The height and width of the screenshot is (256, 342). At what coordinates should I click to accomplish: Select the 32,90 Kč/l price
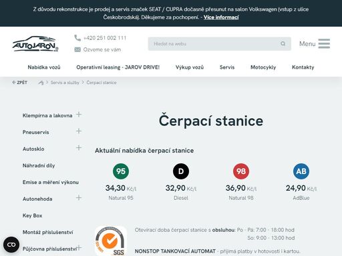coord(181,188)
